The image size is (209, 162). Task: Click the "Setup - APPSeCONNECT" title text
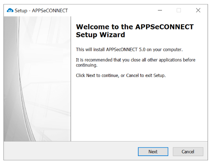tap(41, 10)
